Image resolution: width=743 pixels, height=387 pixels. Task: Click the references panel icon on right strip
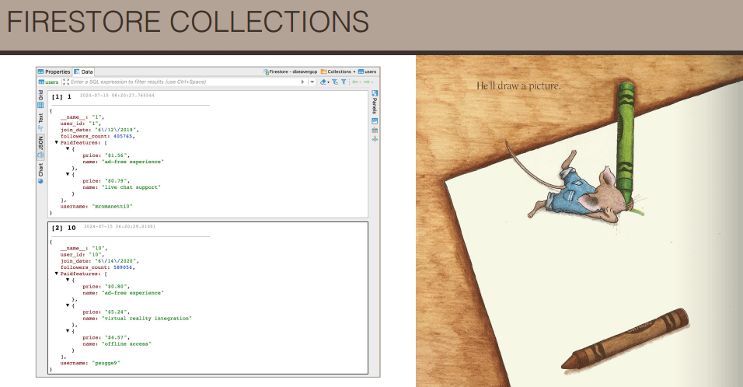375,139
